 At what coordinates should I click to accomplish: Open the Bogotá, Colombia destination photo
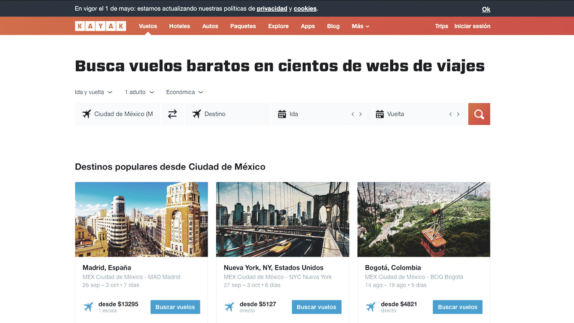click(423, 219)
